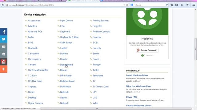Click the Preview Community button
The width and height of the screenshot is (197, 110).
coord(147,50)
